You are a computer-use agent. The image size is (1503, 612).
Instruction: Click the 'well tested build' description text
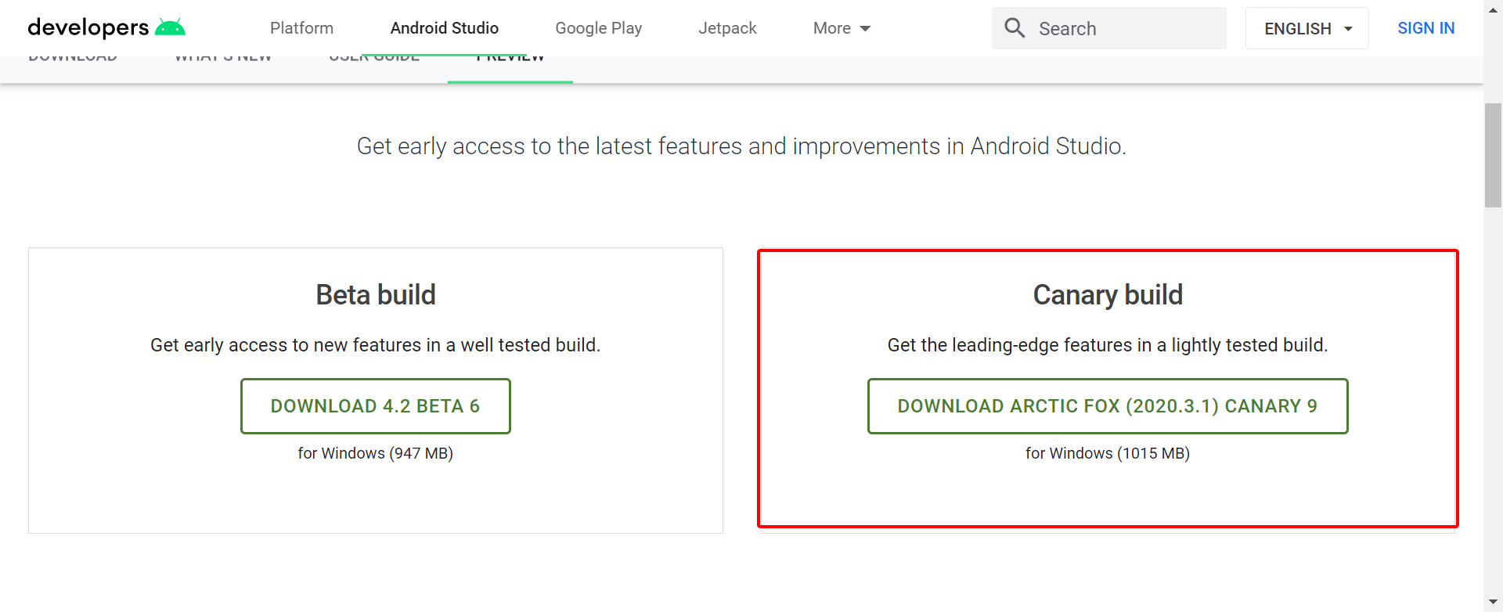click(376, 345)
